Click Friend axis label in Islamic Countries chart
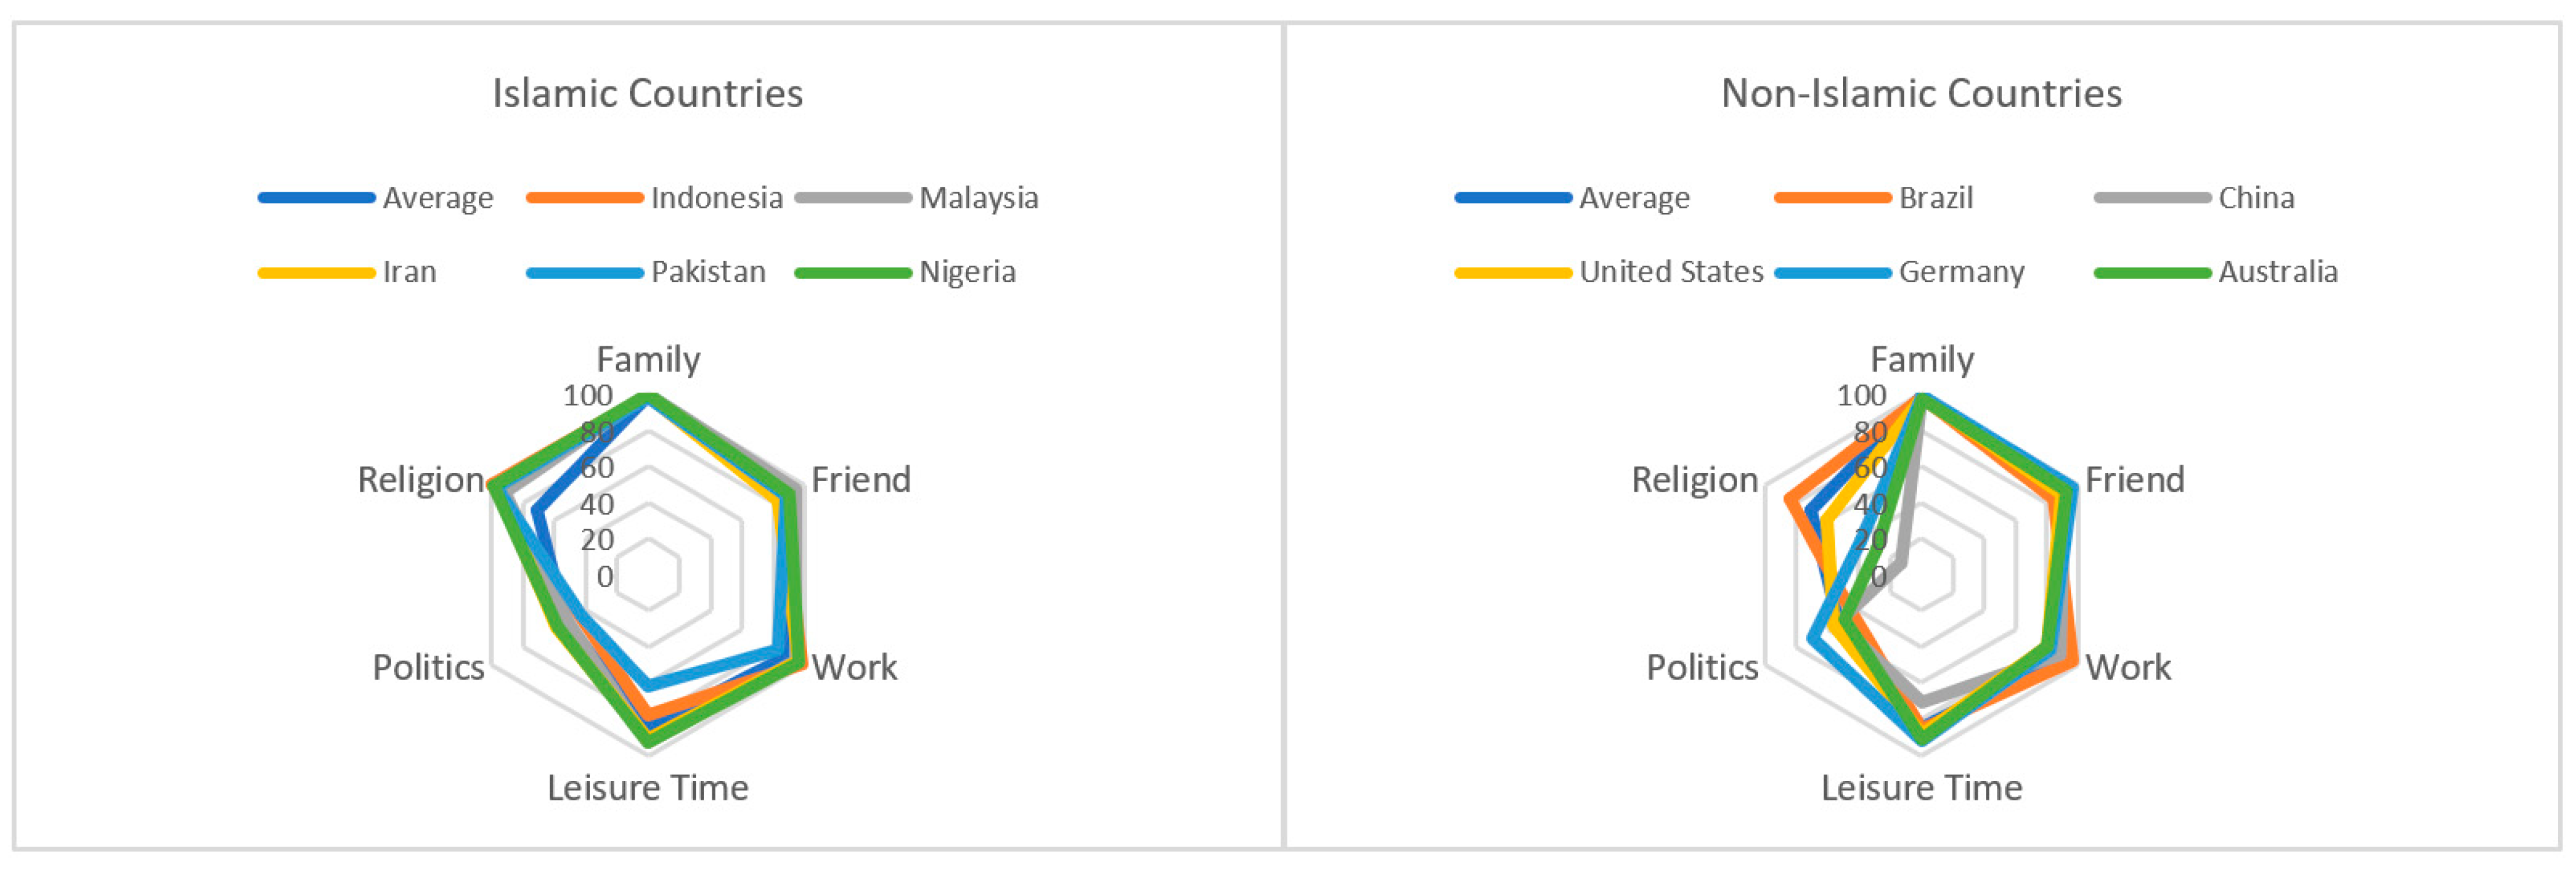This screenshot has height=873, width=2576. [x=860, y=480]
